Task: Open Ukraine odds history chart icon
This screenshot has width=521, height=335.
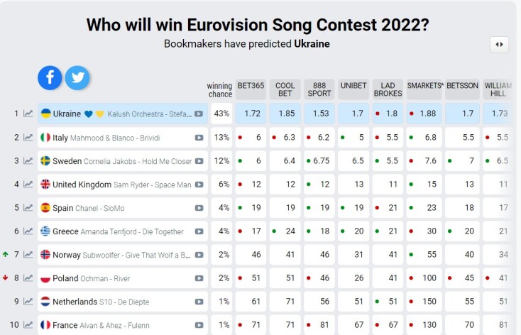Action: tap(28, 114)
